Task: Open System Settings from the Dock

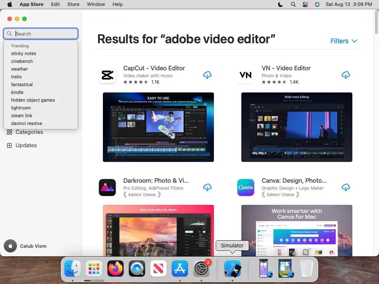Action: click(x=201, y=268)
